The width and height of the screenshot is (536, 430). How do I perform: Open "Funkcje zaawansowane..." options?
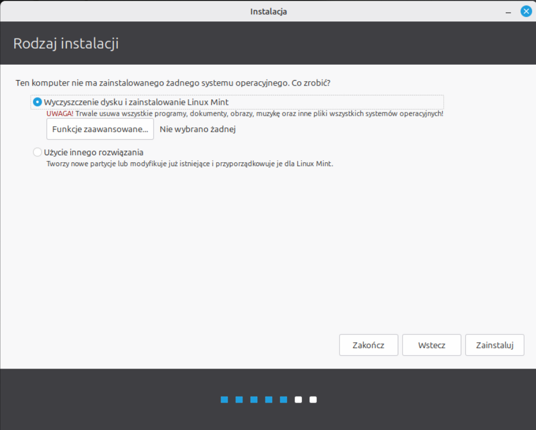(x=100, y=129)
